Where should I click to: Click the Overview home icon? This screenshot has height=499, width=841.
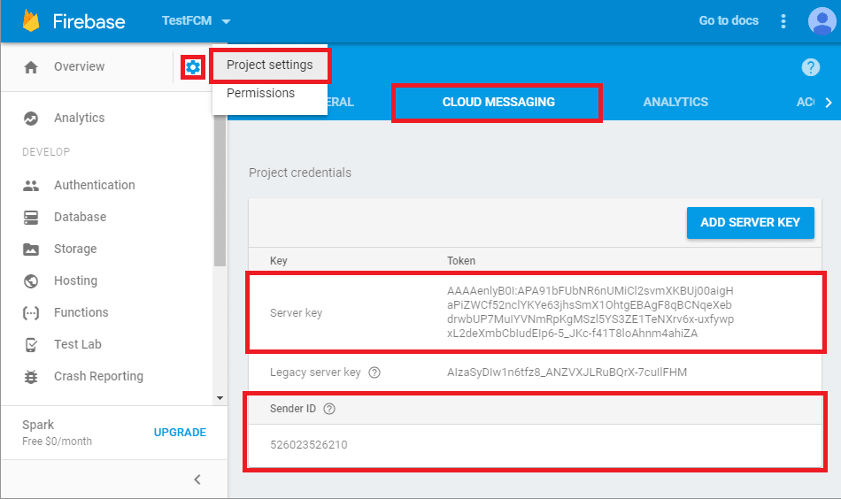tap(31, 67)
